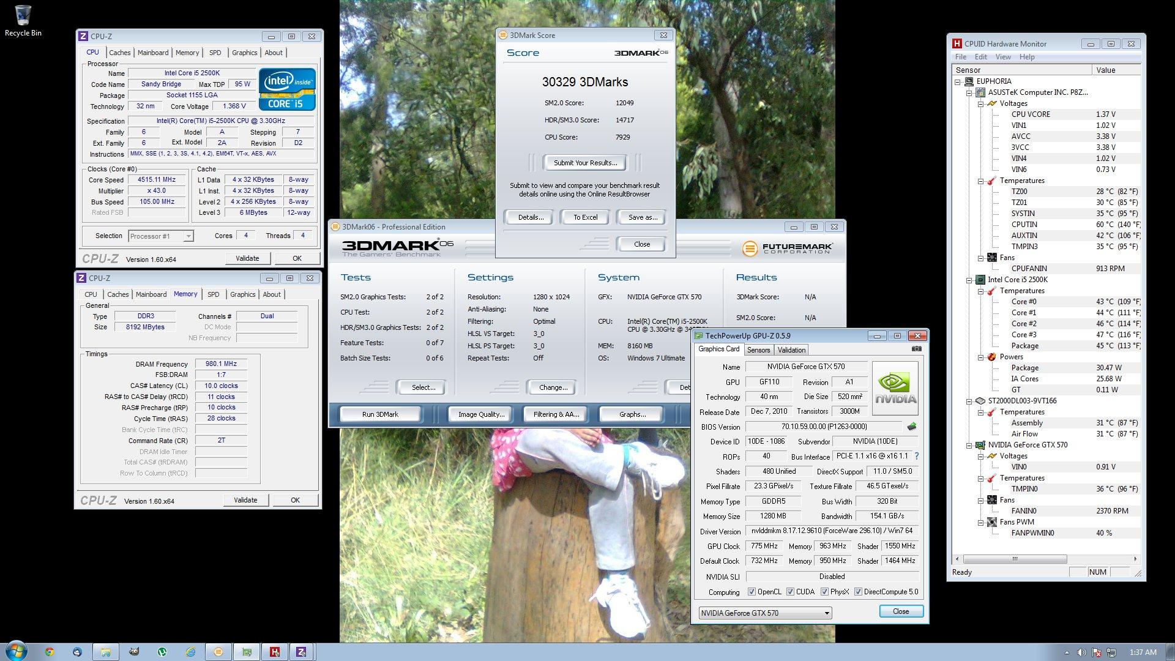1175x661 pixels.
Task: Collapse the Powers group in HWMonitor
Action: point(980,357)
